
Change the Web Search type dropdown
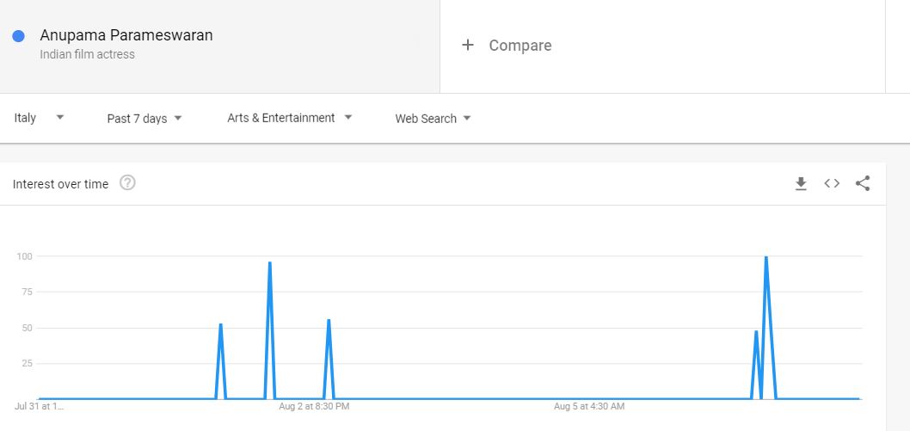point(433,119)
